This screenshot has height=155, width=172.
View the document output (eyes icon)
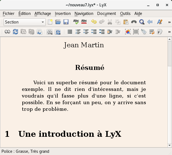[x=7, y=32]
